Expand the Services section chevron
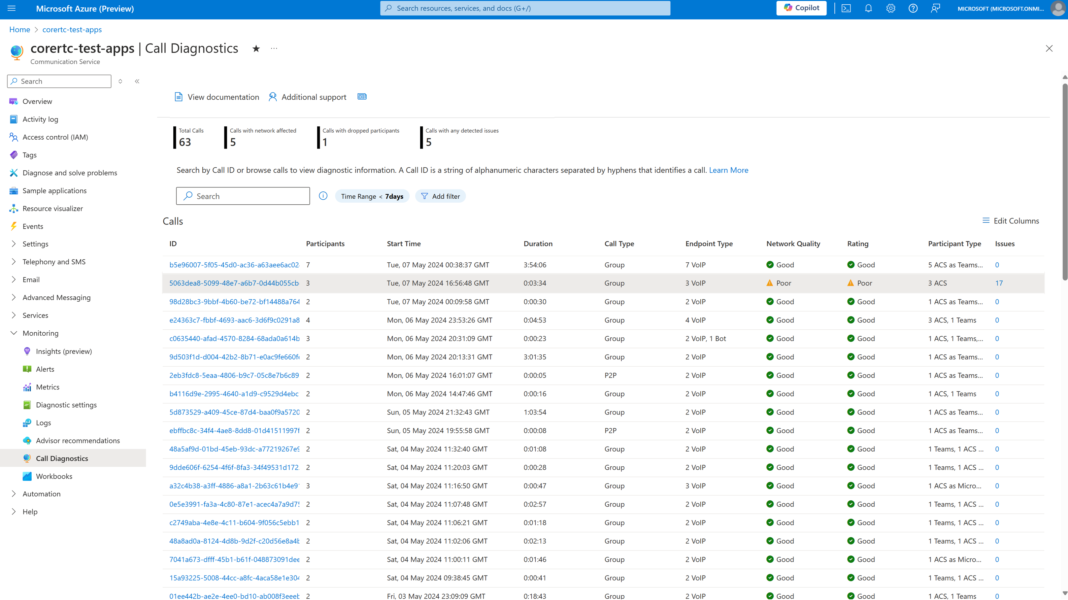Viewport: 1068px width, 600px height. tap(13, 314)
